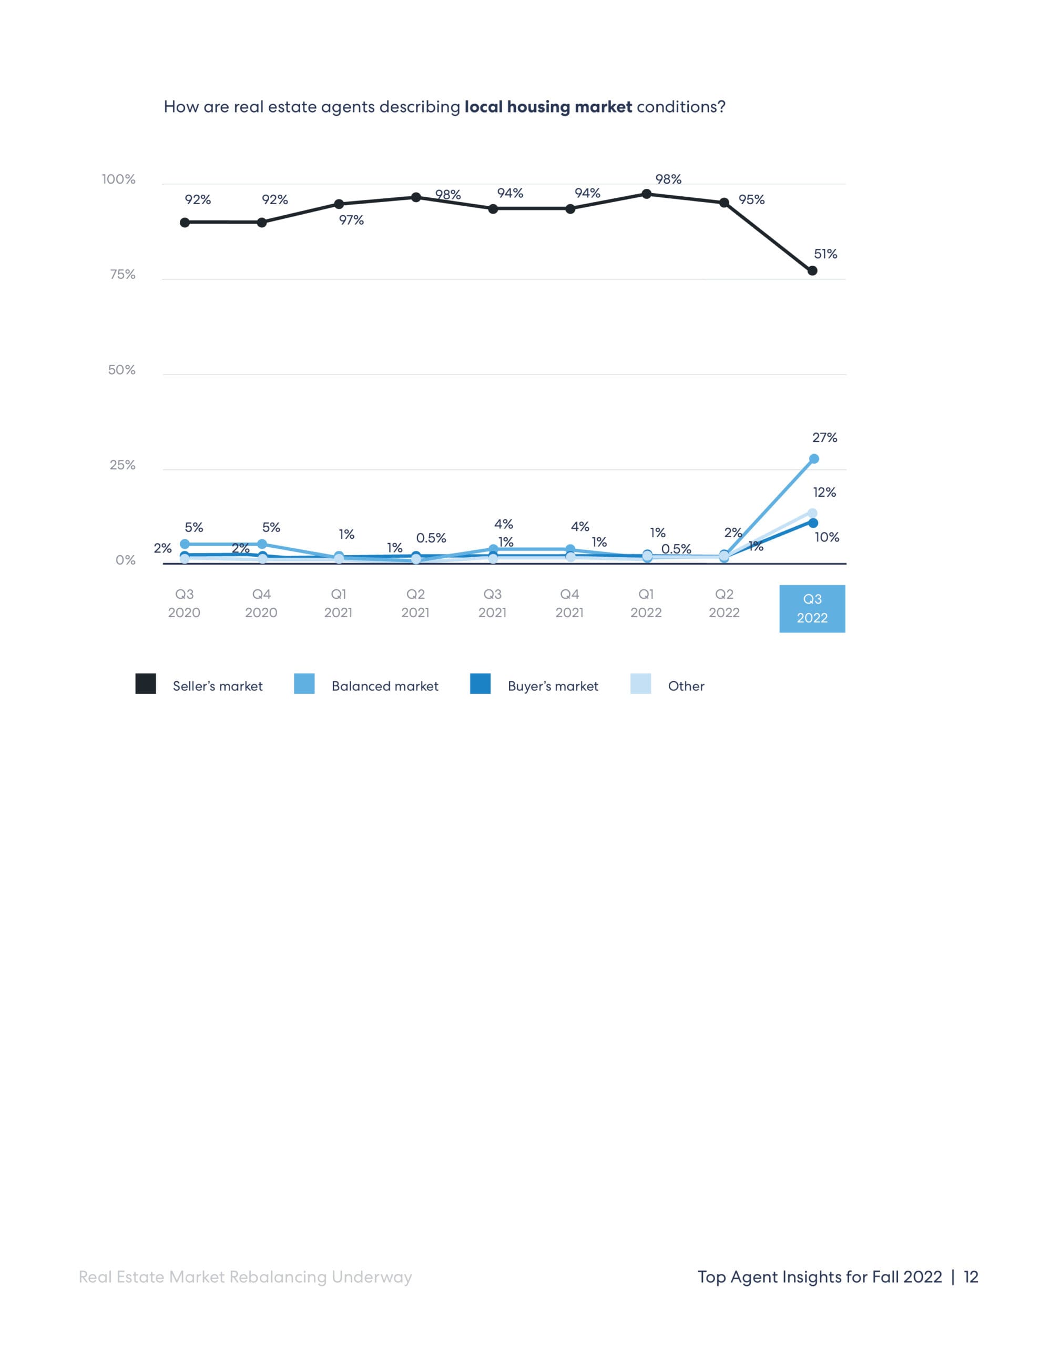Click the Balanced market legend swatch
Screen dimensions: 1040x1347
(x=304, y=684)
